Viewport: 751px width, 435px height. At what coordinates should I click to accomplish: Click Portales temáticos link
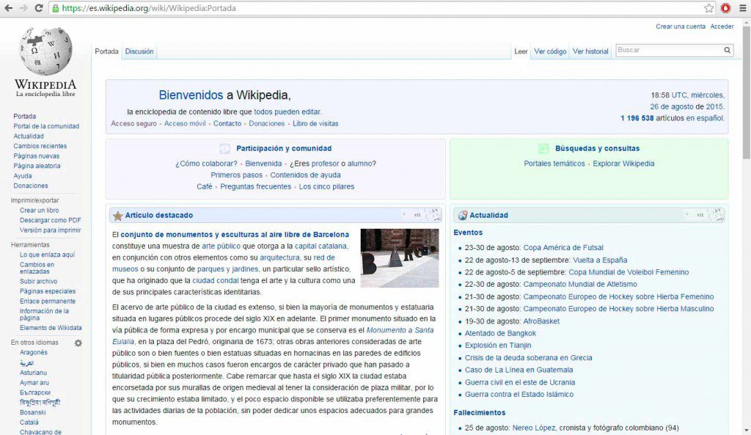tap(554, 164)
